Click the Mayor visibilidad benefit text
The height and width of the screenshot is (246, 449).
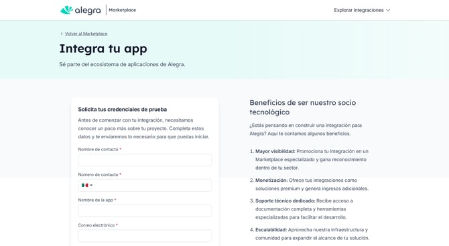pos(312,159)
